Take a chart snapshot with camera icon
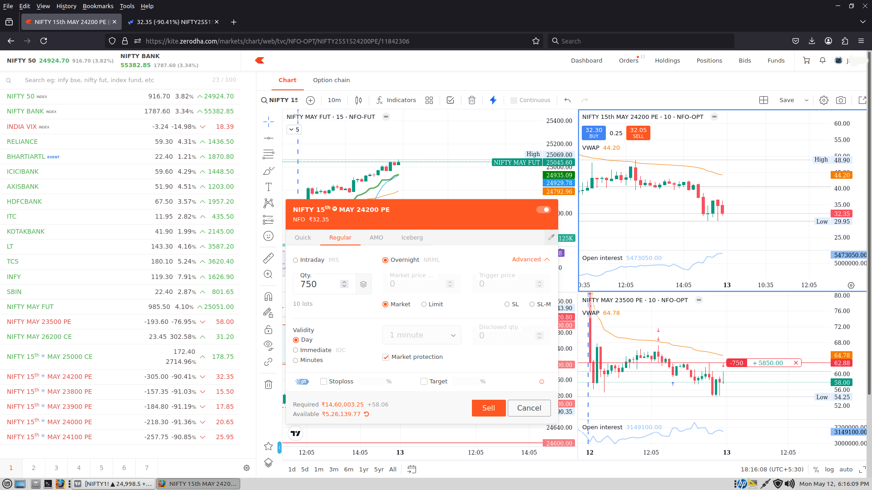Image resolution: width=872 pixels, height=490 pixels. (x=841, y=100)
